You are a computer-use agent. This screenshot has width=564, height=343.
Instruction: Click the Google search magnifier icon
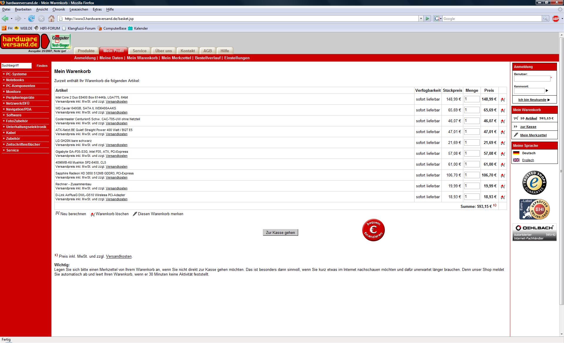545,18
